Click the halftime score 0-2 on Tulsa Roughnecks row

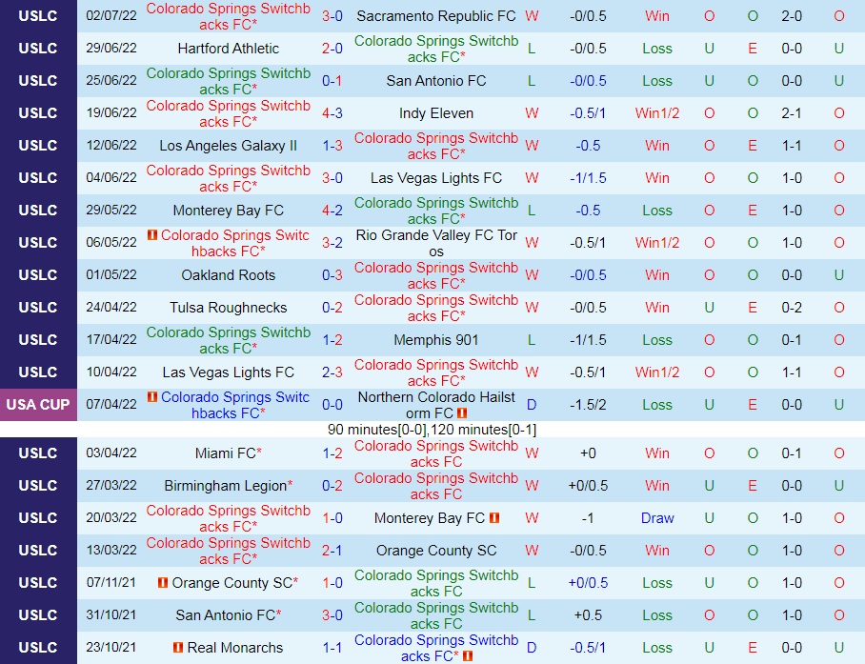click(792, 308)
